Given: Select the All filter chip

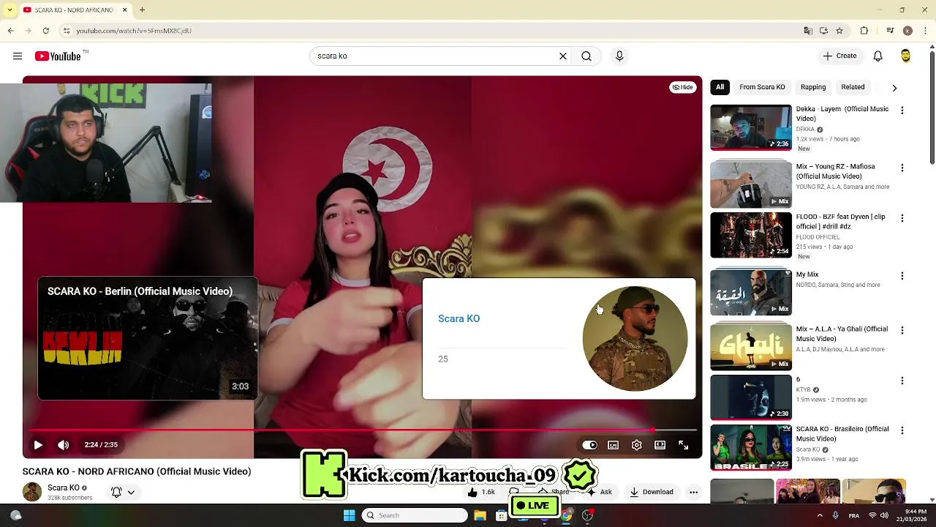Looking at the screenshot, I should pos(720,87).
